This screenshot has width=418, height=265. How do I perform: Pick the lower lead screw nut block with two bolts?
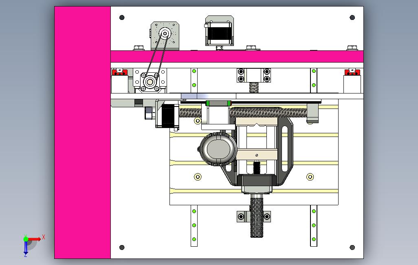[254, 217]
